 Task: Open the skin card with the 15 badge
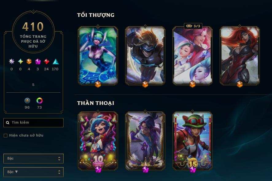coord(192,141)
